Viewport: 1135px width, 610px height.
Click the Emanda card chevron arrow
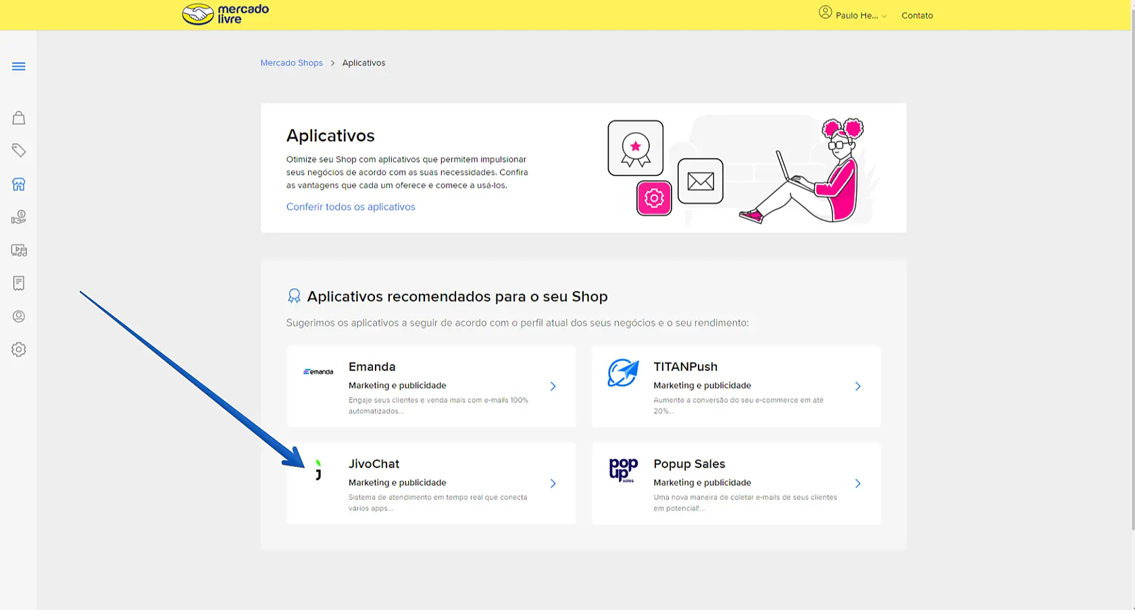click(x=553, y=387)
